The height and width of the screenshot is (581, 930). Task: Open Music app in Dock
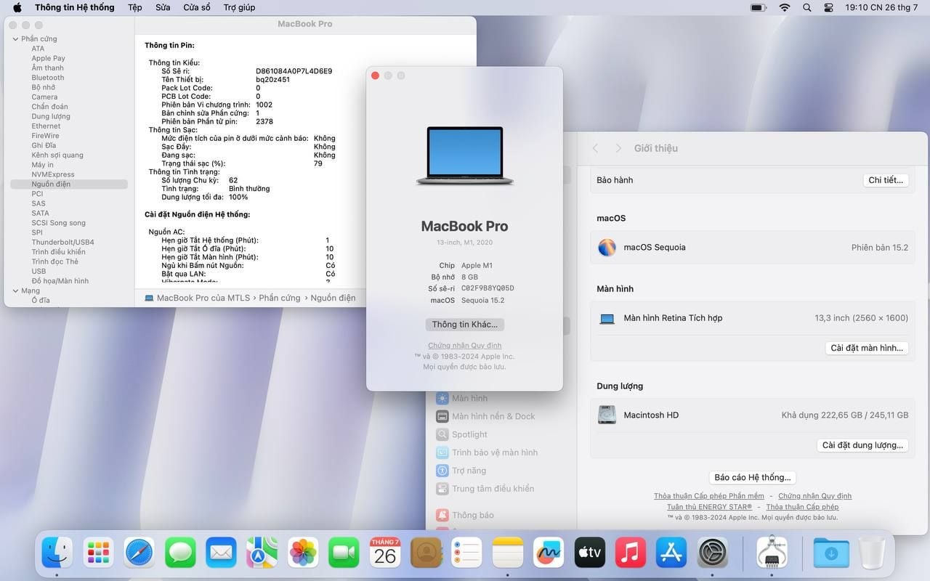point(631,553)
